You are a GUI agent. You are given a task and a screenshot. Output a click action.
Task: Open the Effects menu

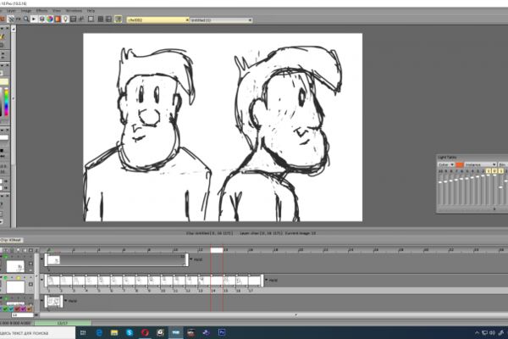click(41, 11)
